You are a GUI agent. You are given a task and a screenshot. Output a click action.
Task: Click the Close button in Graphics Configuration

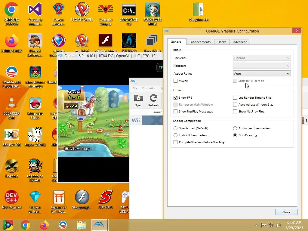coord(286,212)
